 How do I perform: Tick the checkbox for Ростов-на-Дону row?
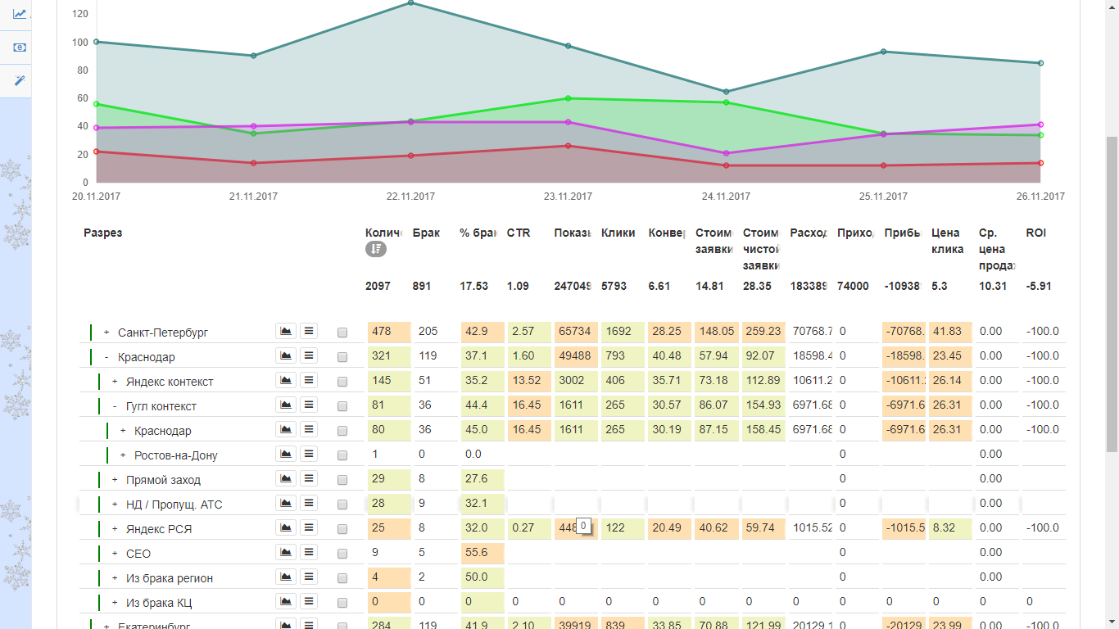tap(342, 455)
